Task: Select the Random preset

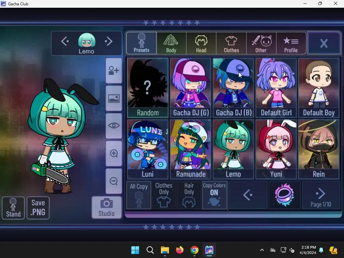Action: (148, 88)
